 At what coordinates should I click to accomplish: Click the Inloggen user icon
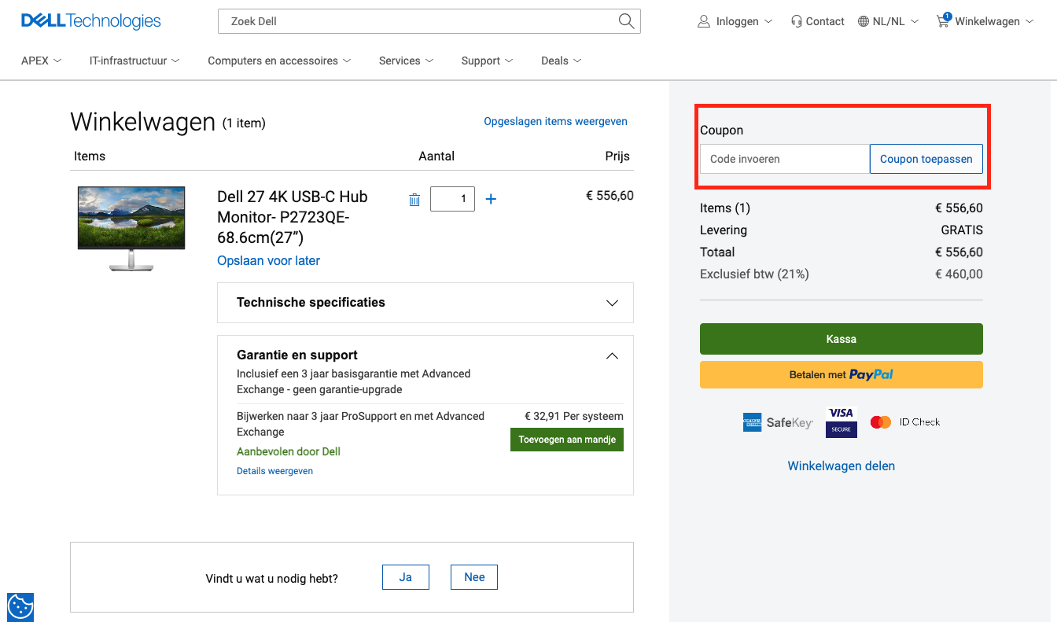coord(704,21)
